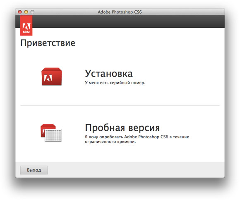Minimize the installer with the yellow button
This screenshot has height=200, width=240.
pos(26,12)
